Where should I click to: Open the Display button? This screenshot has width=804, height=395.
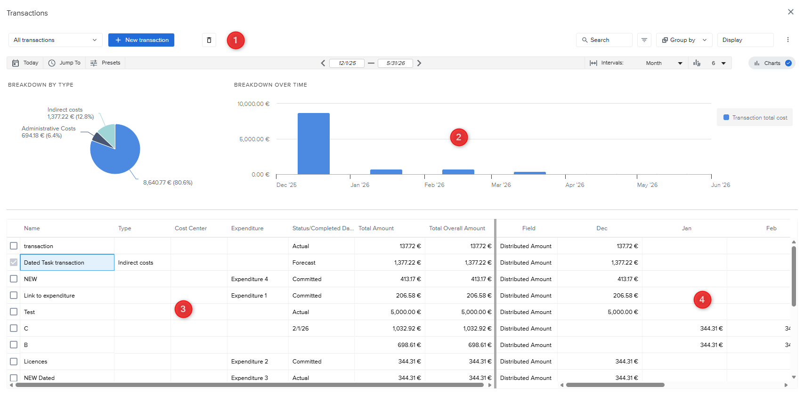point(745,40)
